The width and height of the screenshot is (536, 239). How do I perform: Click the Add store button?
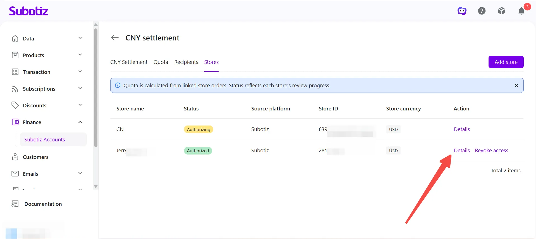point(506,62)
